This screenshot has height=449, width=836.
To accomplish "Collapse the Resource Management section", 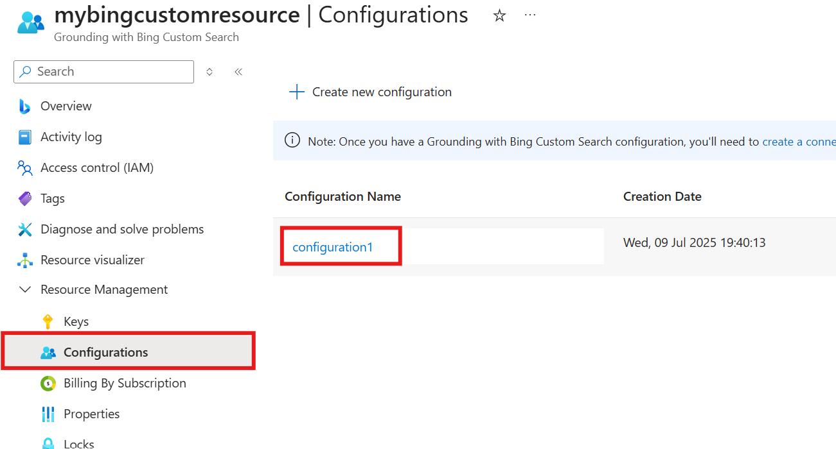I will coord(25,290).
